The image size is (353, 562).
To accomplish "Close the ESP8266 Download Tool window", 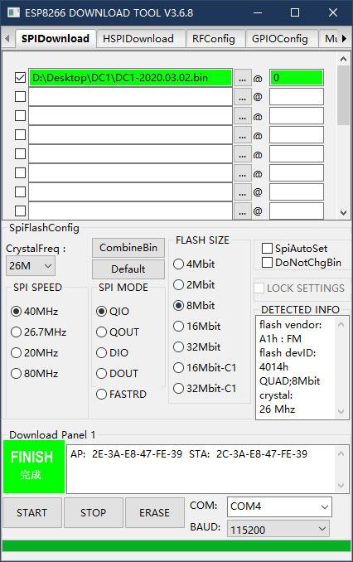I will (333, 12).
